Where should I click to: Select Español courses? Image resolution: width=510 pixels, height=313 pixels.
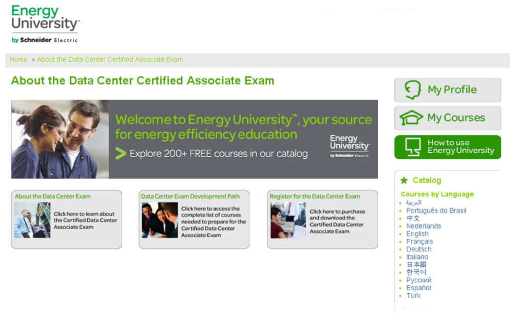[418, 288]
